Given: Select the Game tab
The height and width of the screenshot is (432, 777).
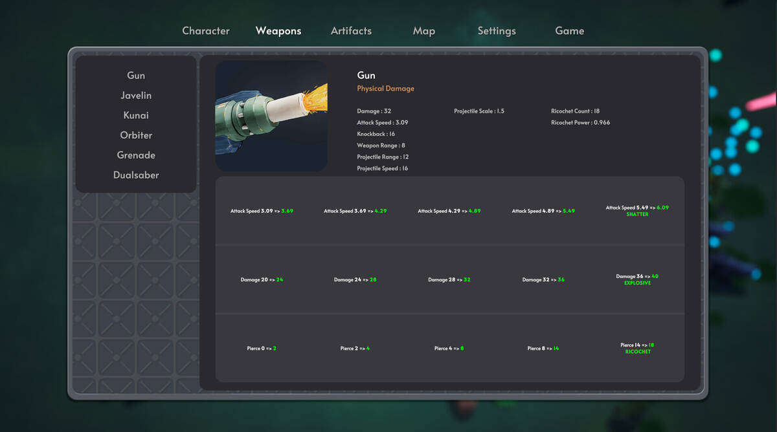Looking at the screenshot, I should [570, 30].
